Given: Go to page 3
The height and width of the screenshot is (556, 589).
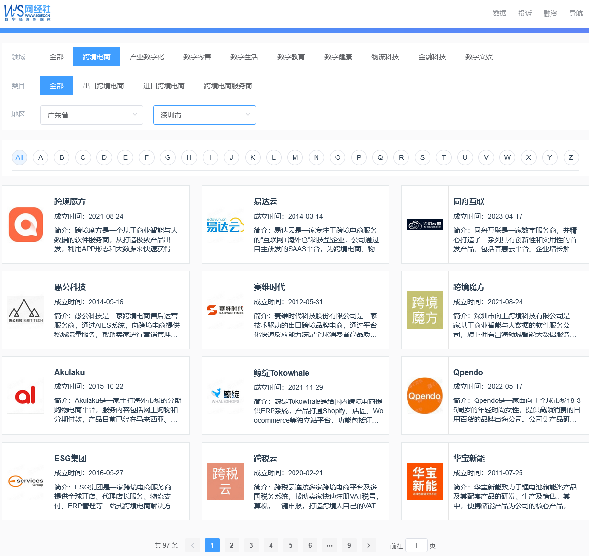Looking at the screenshot, I should [251, 545].
